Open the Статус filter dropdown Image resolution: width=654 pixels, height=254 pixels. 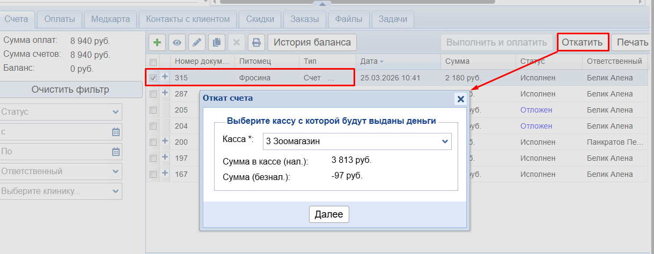click(61, 112)
